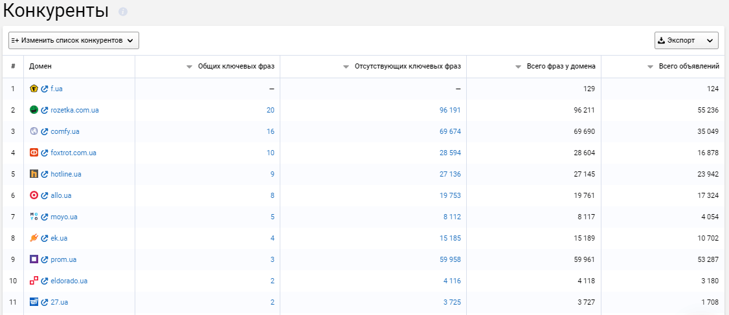The image size is (729, 315).
Task: Click the f.ua favicon
Action: click(34, 89)
